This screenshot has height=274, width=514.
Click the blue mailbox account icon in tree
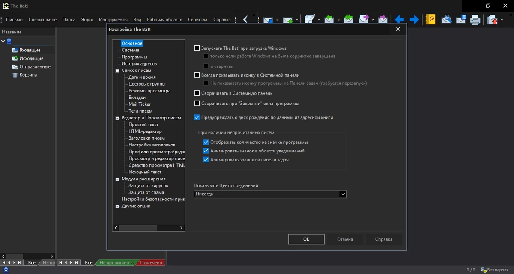(x=9, y=41)
